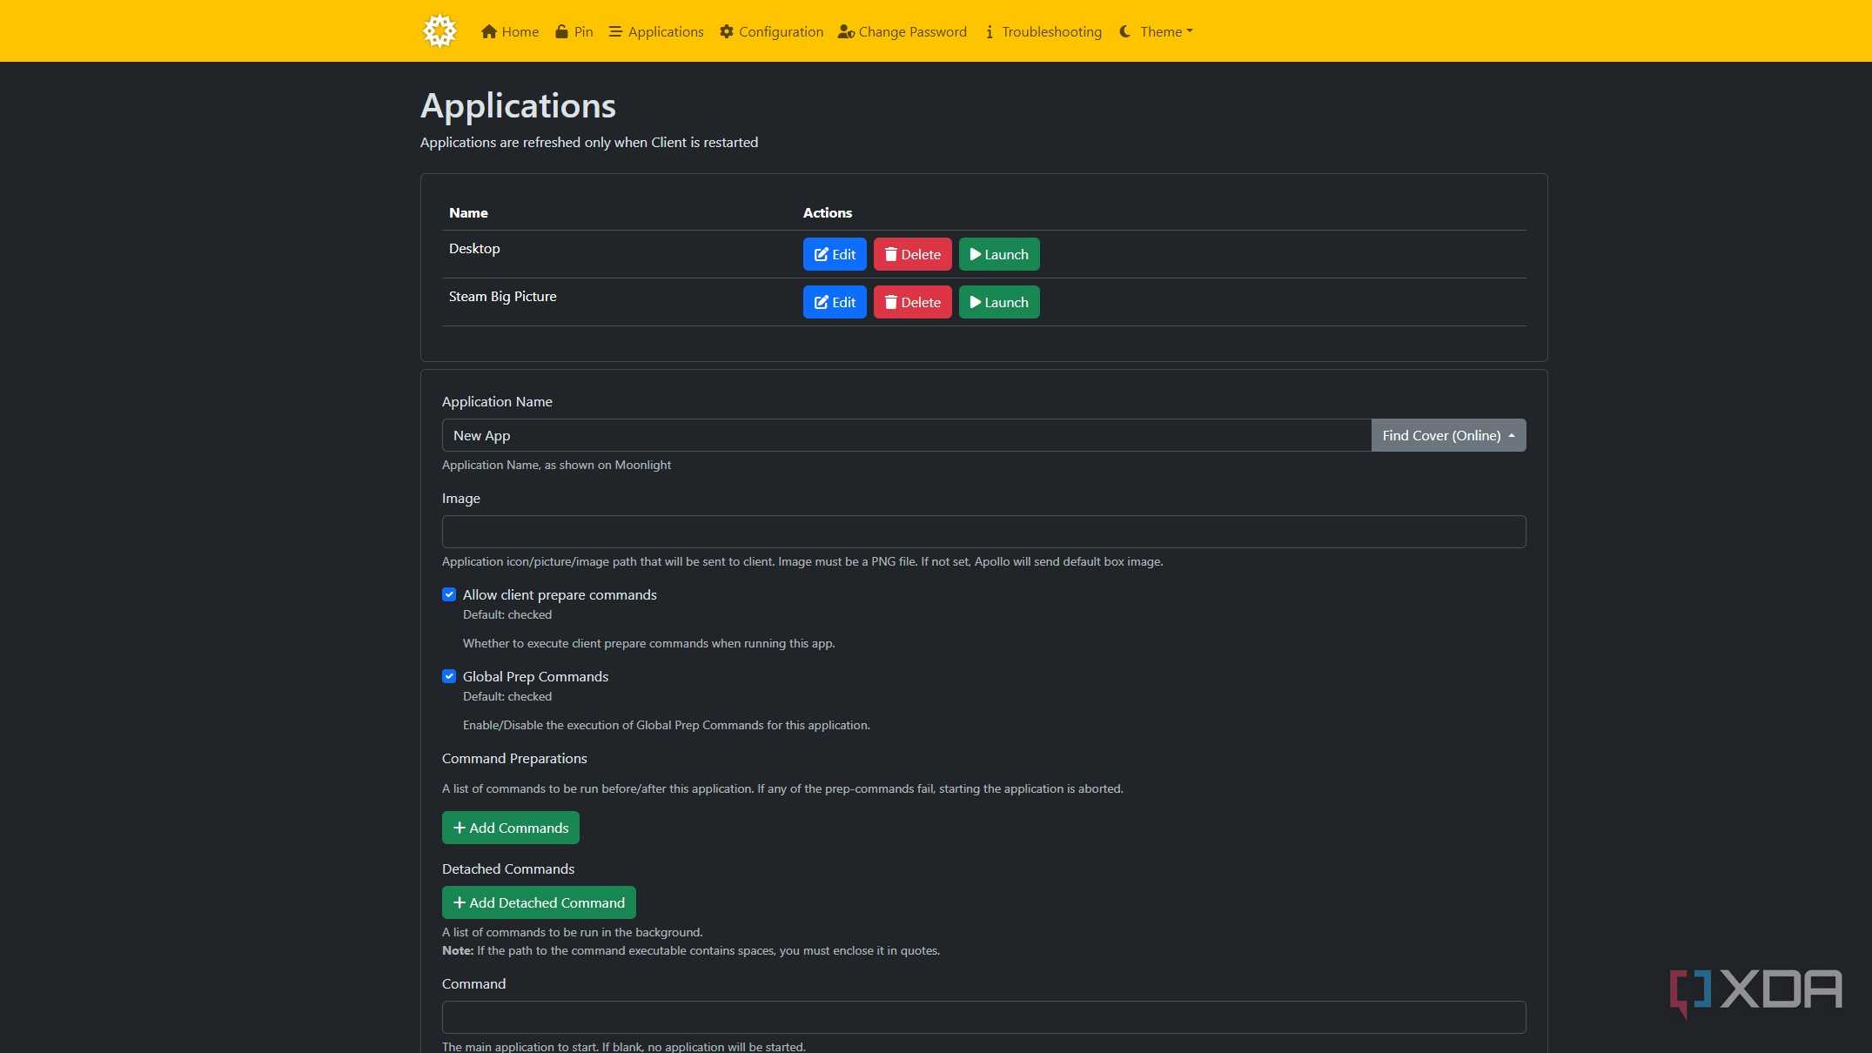Edit the Desktop application
The width and height of the screenshot is (1872, 1053).
[835, 254]
